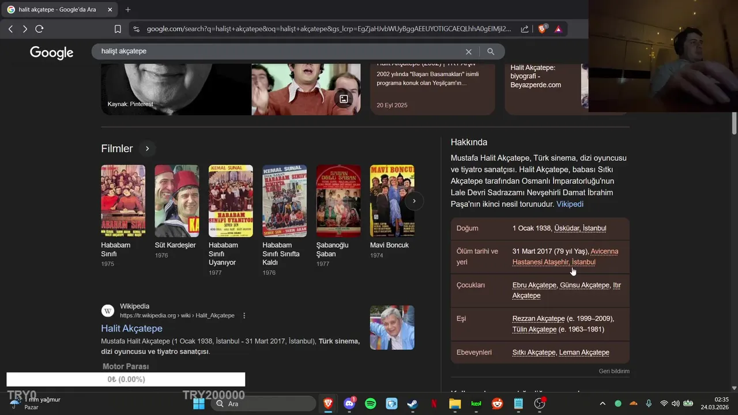Open the Günsu Akçatepe link
Screen dimensions: 738x415
click(x=585, y=285)
